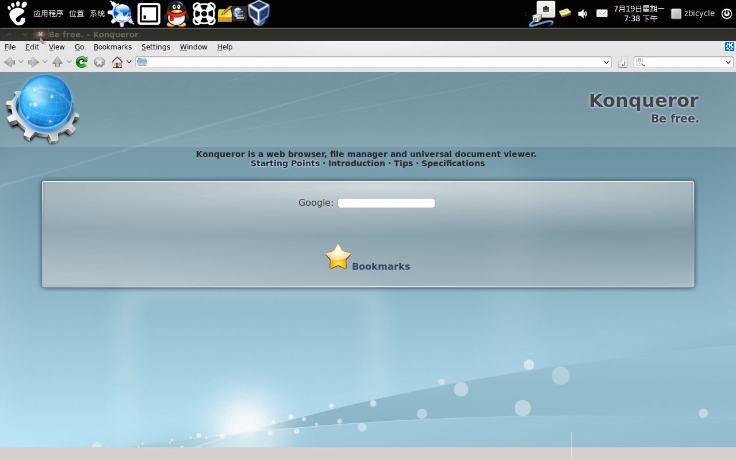This screenshot has width=736, height=460.
Task: Navigate back using the back arrow
Action: point(10,62)
